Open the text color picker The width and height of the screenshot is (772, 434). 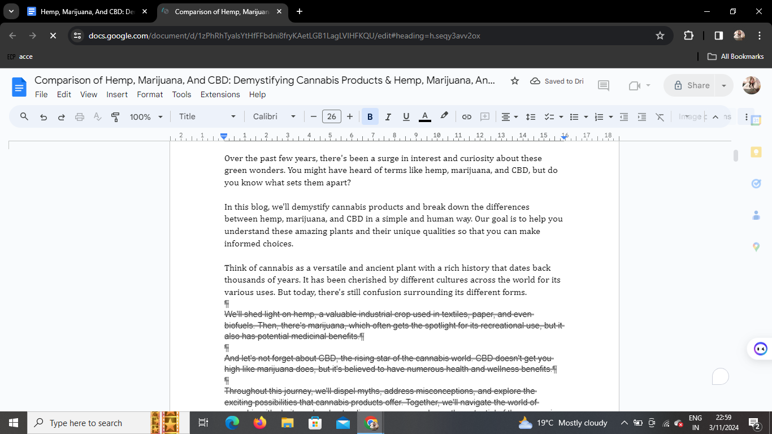(x=425, y=117)
